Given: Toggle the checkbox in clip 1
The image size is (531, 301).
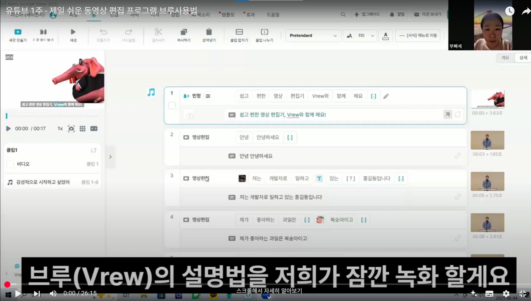Looking at the screenshot, I should pyautogui.click(x=172, y=106).
